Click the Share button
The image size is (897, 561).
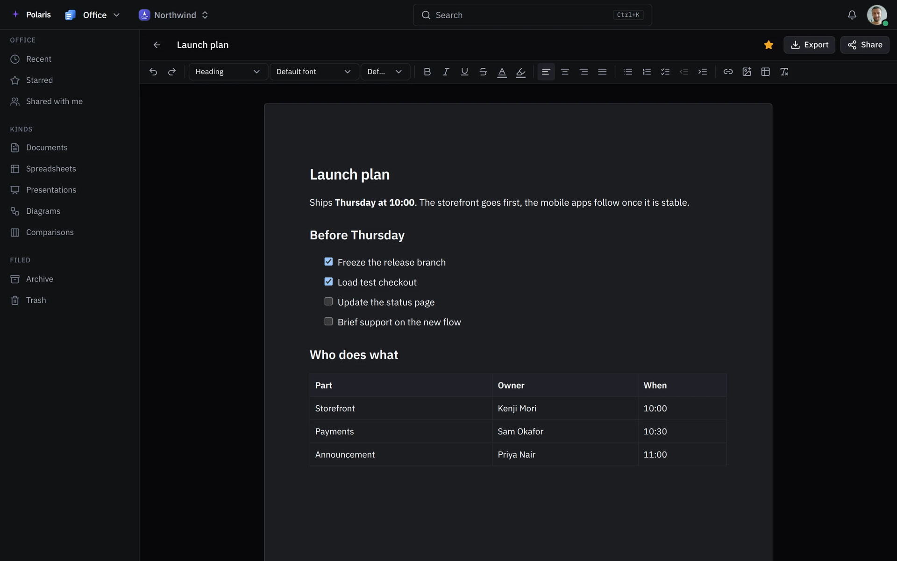pos(865,45)
